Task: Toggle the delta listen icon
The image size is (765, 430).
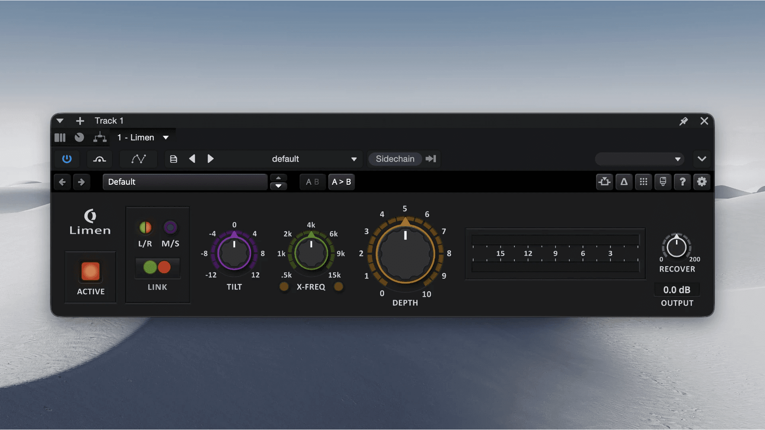Action: click(x=624, y=182)
